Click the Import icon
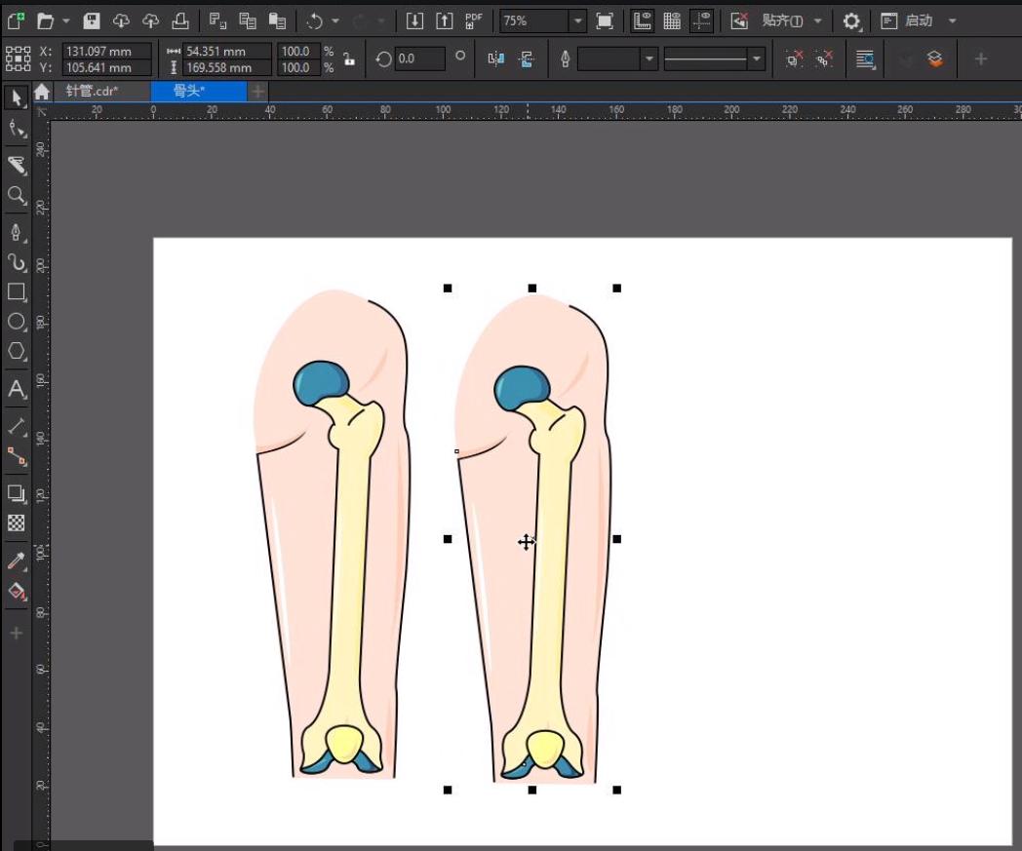The width and height of the screenshot is (1022, 851). click(414, 20)
